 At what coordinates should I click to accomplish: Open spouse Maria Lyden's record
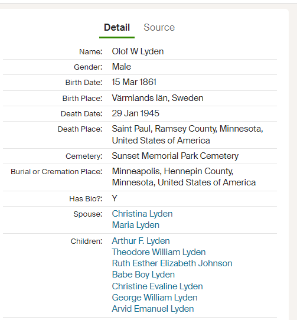pos(136,225)
